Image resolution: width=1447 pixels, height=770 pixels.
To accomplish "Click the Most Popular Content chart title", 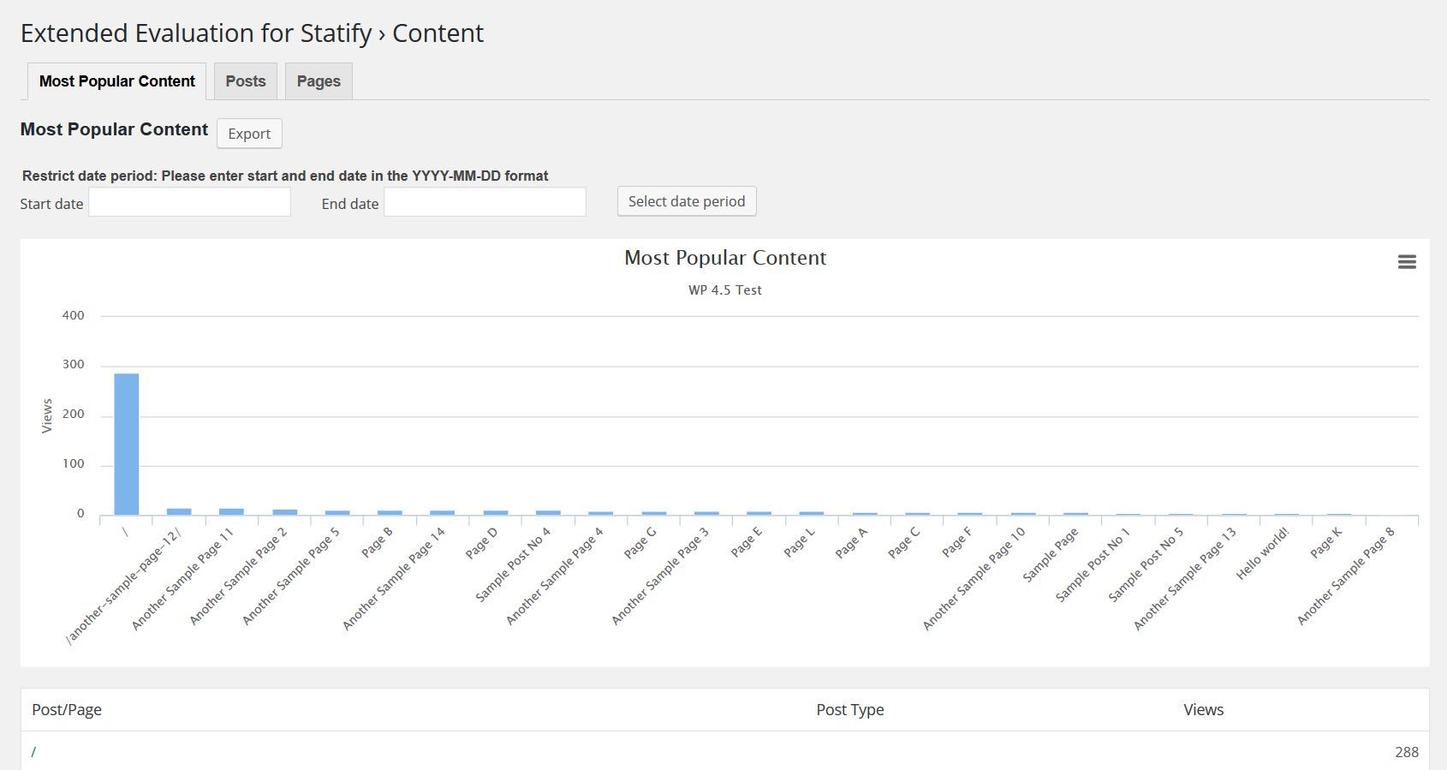I will click(725, 258).
